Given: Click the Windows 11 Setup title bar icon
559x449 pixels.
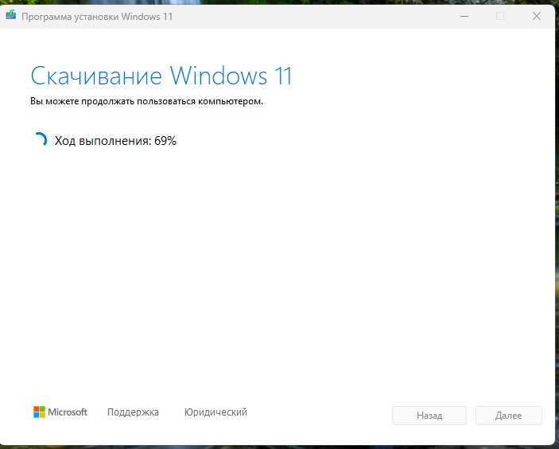Looking at the screenshot, I should [10, 15].
